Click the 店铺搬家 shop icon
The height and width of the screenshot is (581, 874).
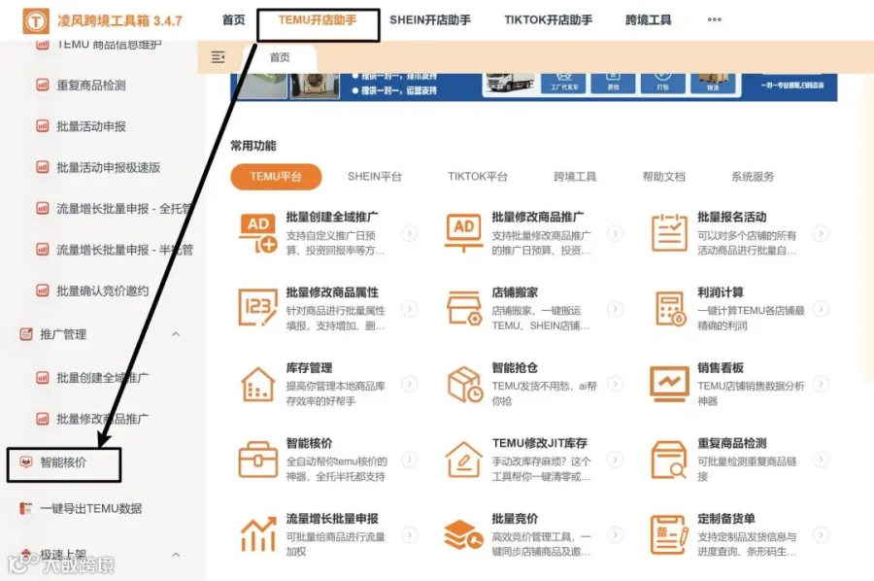click(464, 308)
